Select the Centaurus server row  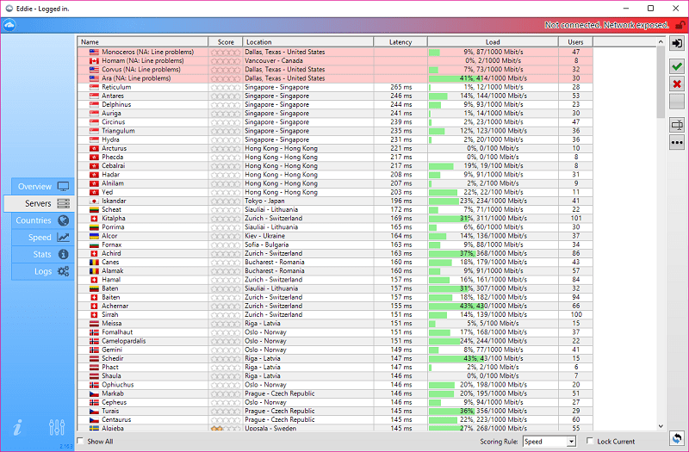point(335,420)
